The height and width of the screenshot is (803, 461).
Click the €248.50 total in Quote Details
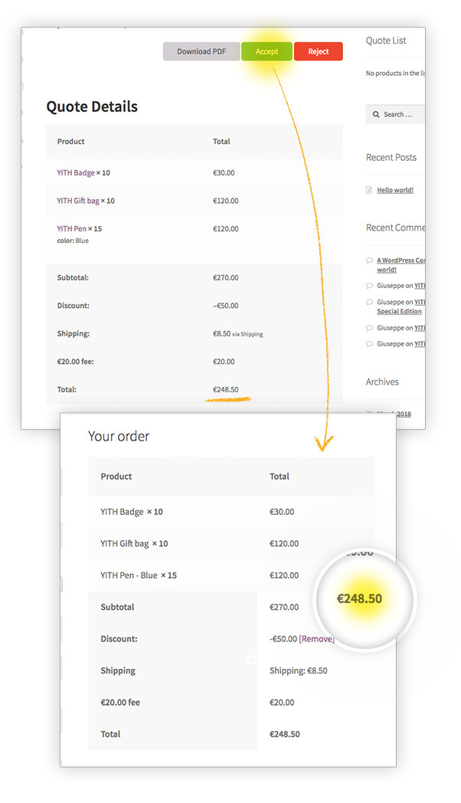point(226,389)
